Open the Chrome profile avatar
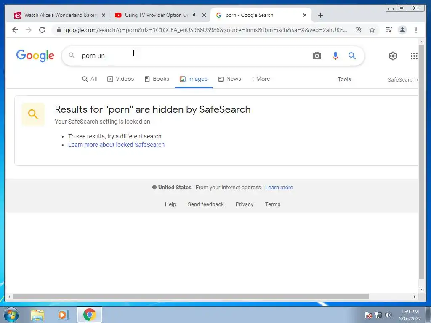This screenshot has height=323, width=431. [402, 30]
